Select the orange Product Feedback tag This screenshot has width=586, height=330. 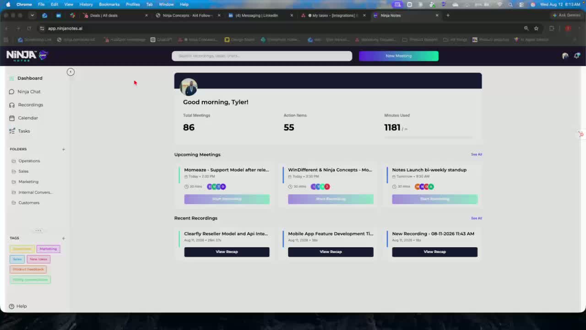tap(28, 269)
